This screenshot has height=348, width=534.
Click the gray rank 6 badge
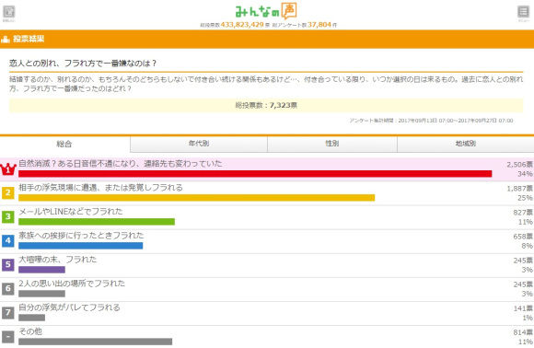click(8, 288)
